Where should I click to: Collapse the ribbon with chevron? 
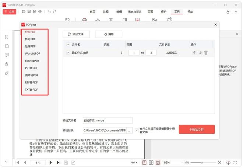[236, 12]
